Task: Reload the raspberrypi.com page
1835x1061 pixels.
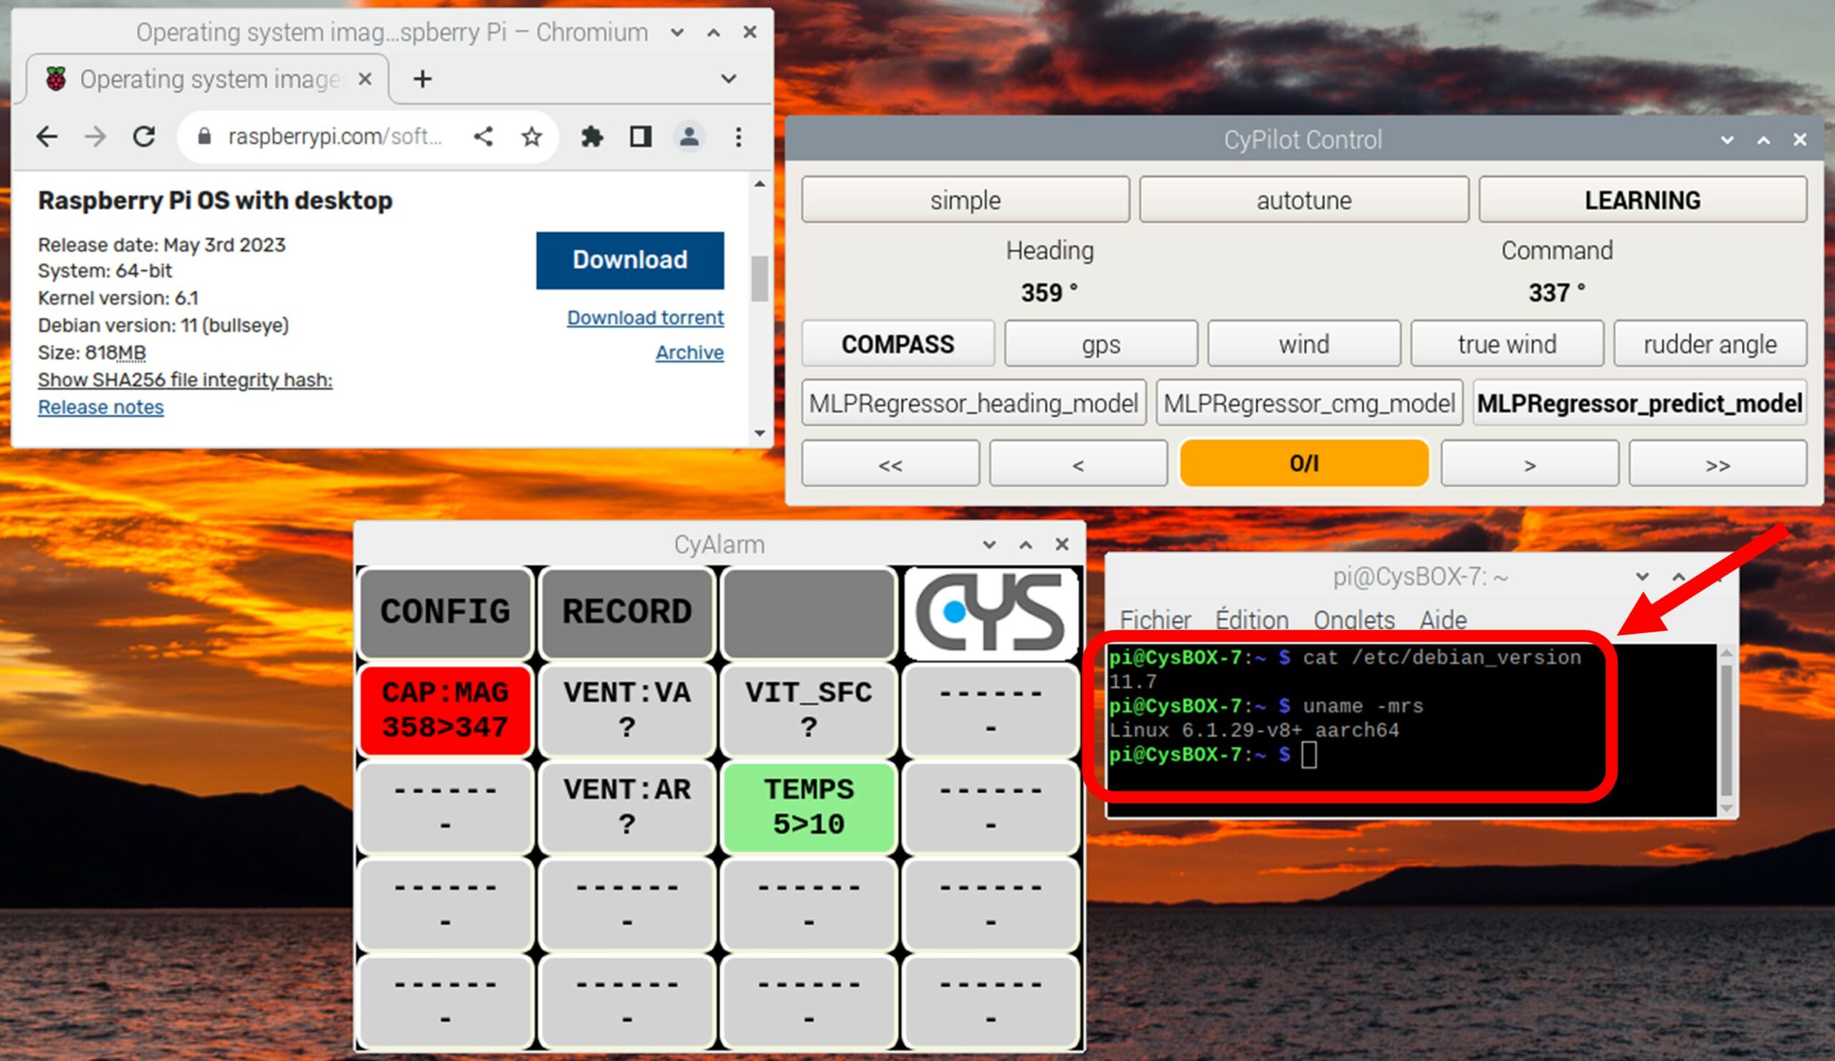Action: (144, 136)
